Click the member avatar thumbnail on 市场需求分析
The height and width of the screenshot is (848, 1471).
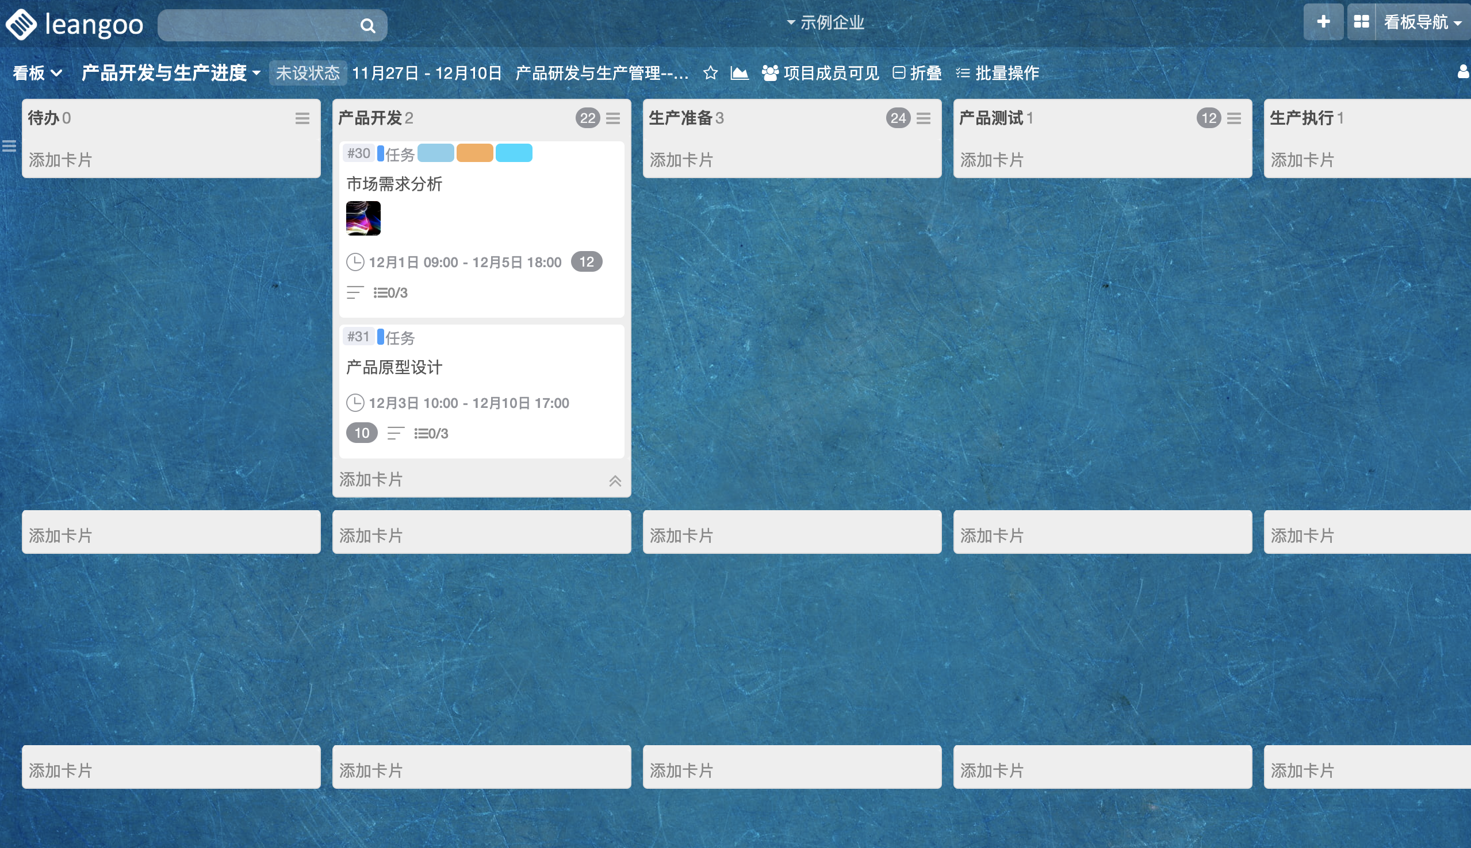pos(363,218)
